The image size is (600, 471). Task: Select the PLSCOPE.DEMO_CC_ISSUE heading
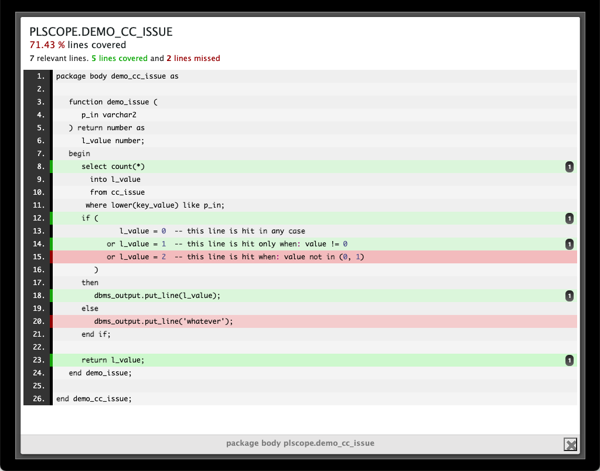[x=101, y=32]
